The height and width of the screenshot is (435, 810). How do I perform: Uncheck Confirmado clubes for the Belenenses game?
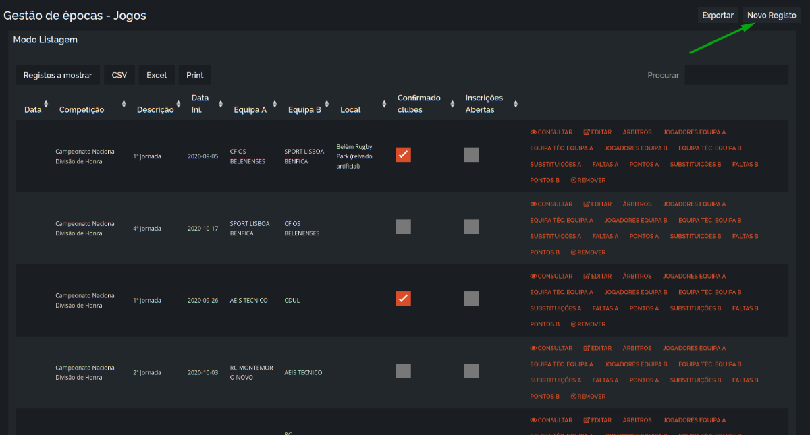(404, 154)
